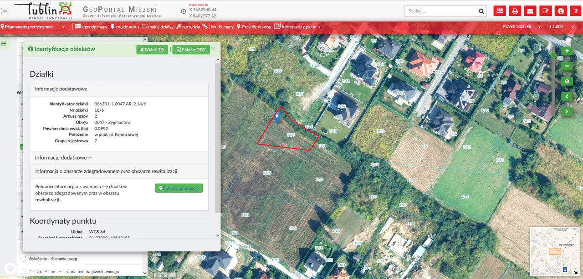The width and height of the screenshot is (583, 279).
Task: Click the 'Szukaj ...' search field
Action: click(x=441, y=11)
